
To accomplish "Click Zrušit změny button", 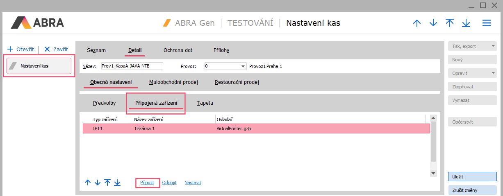I will coord(473,190).
